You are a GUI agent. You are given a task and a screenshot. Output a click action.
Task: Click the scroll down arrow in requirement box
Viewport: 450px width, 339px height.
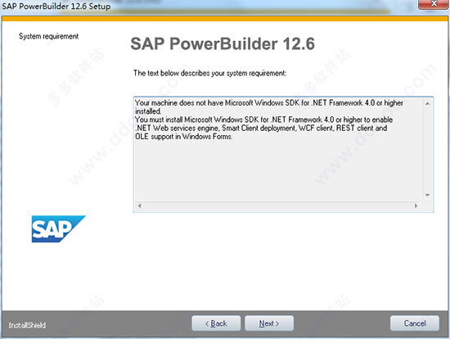point(427,195)
